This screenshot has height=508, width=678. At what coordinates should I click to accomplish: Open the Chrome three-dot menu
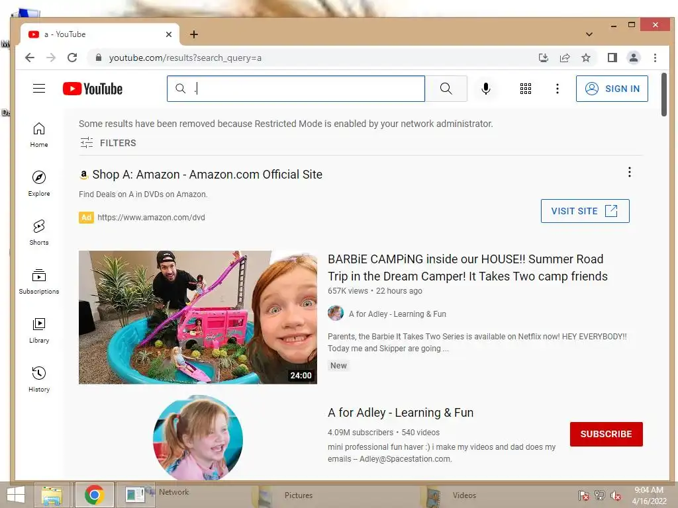coord(655,58)
